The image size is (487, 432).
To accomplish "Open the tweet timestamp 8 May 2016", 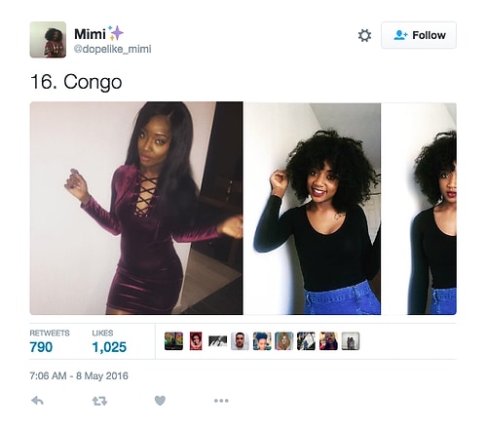I will pos(79,376).
